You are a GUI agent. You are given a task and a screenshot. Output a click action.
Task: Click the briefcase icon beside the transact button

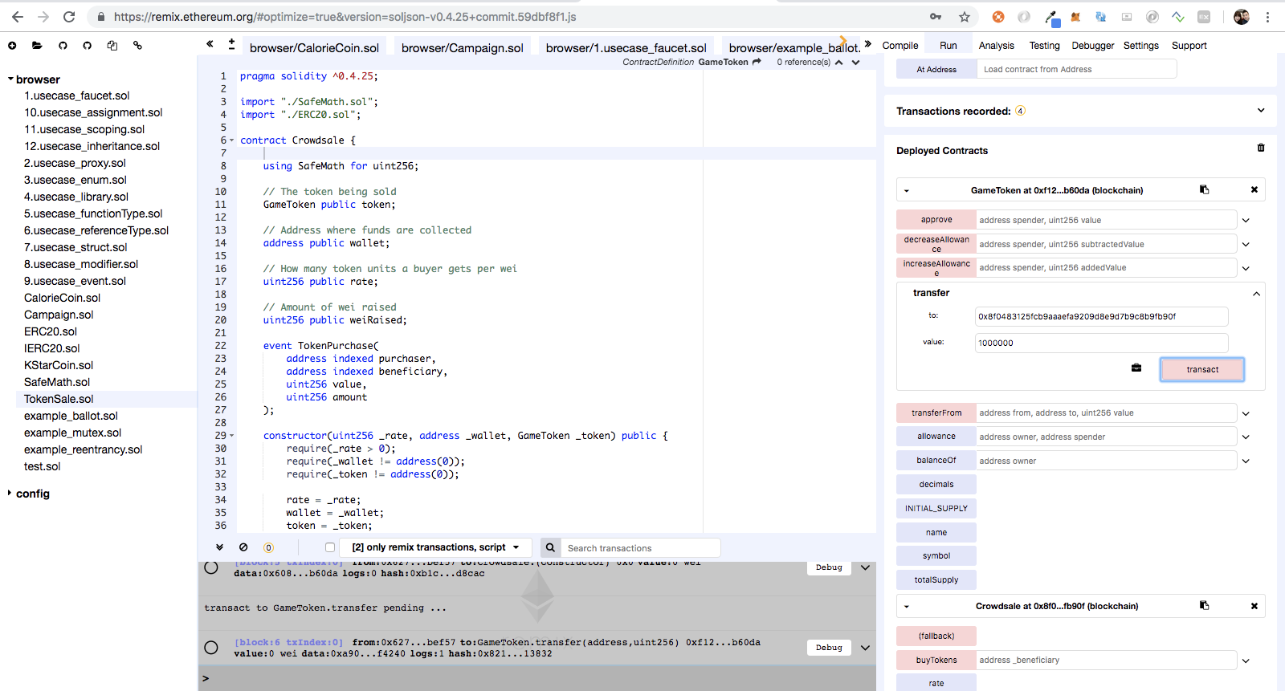[x=1136, y=368]
